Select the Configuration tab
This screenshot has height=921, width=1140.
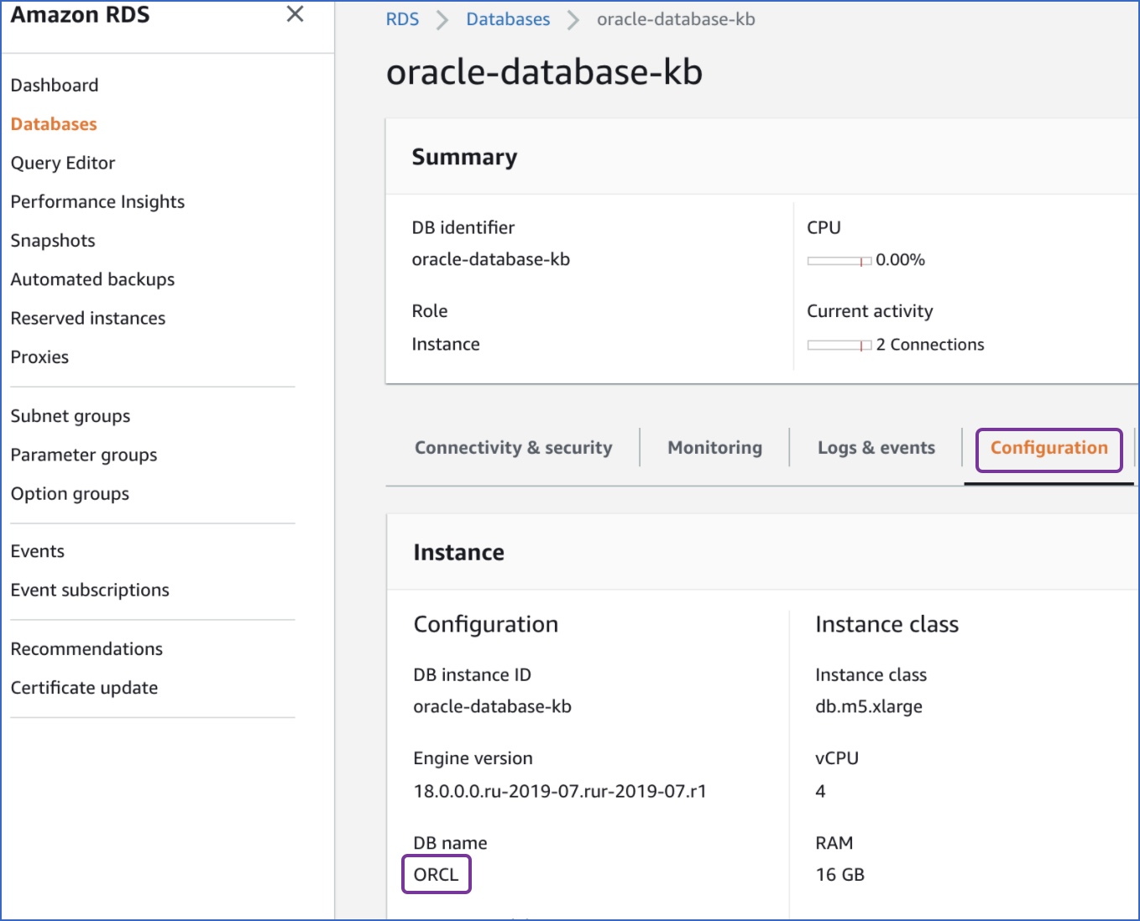coord(1049,448)
